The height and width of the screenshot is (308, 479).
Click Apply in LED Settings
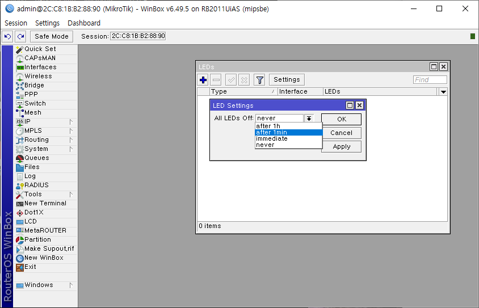tap(341, 146)
